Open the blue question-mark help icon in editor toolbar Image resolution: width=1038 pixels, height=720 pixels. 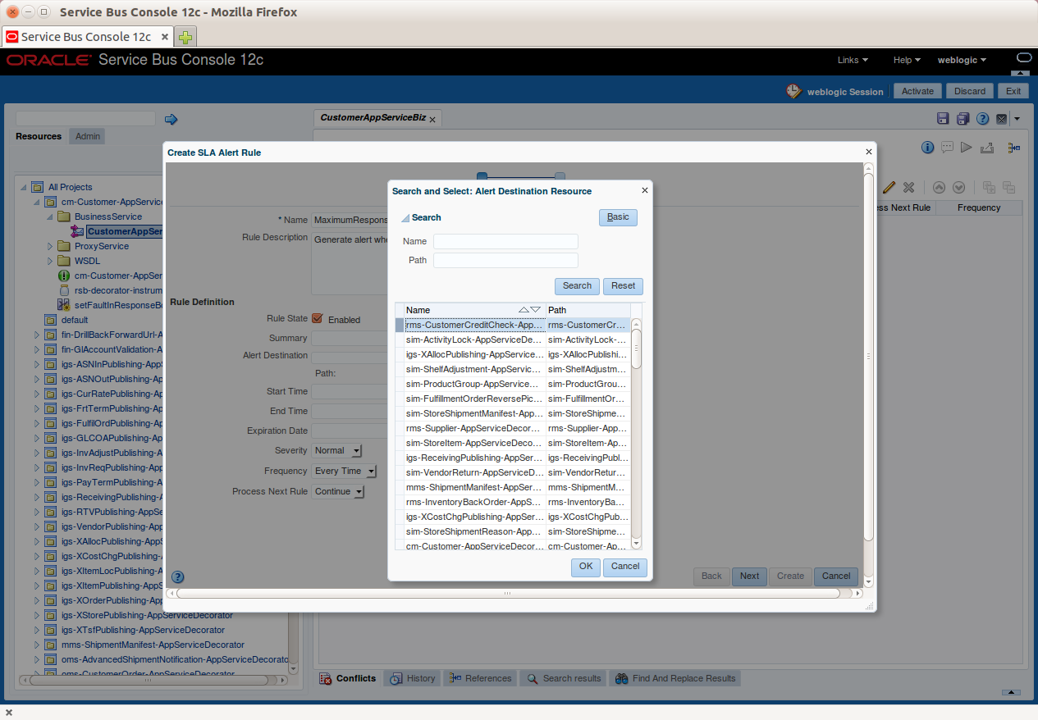(982, 119)
